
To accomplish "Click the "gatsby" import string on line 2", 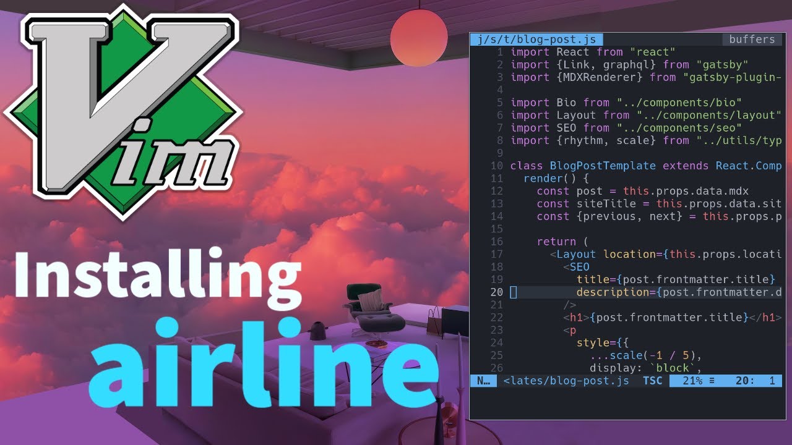I will click(723, 64).
